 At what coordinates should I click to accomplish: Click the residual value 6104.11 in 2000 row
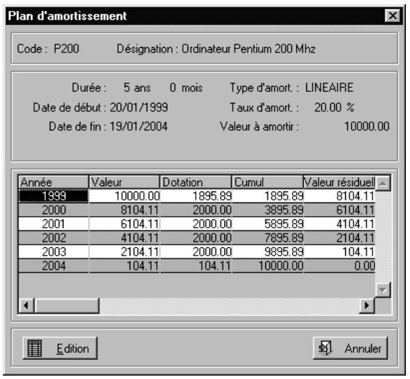tap(340, 210)
